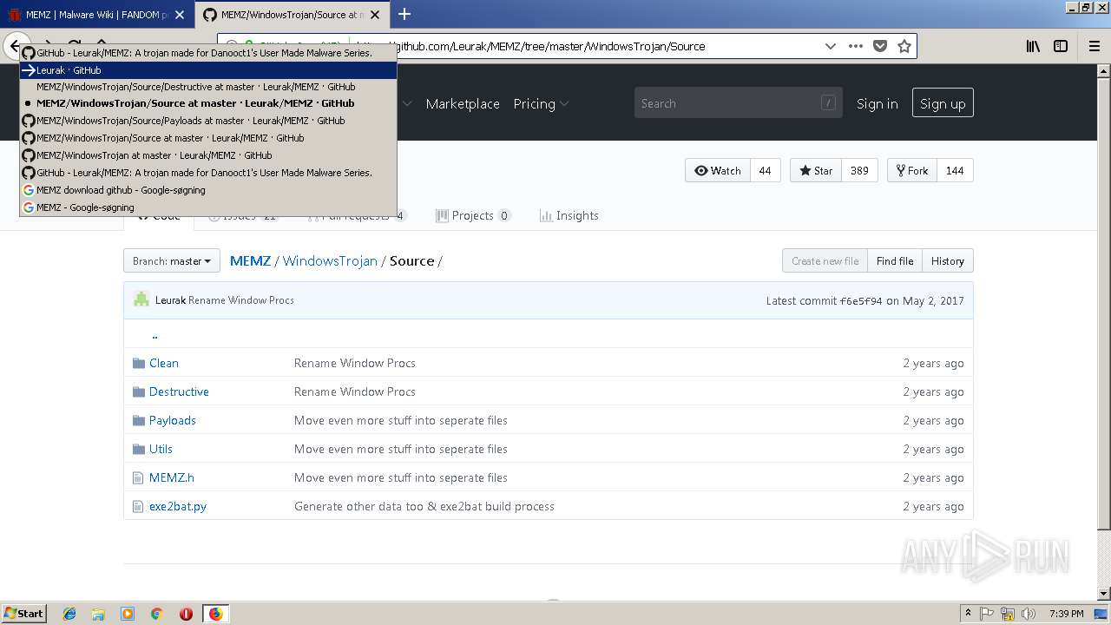1111x625 pixels.
Task: Open the MEMZ.h file
Action: 172,477
